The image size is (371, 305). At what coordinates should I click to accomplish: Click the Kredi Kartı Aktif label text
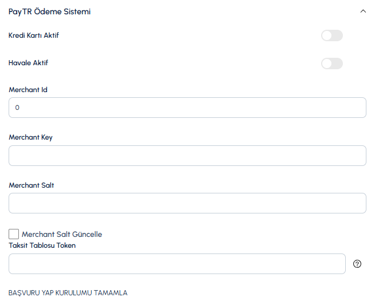coord(34,35)
